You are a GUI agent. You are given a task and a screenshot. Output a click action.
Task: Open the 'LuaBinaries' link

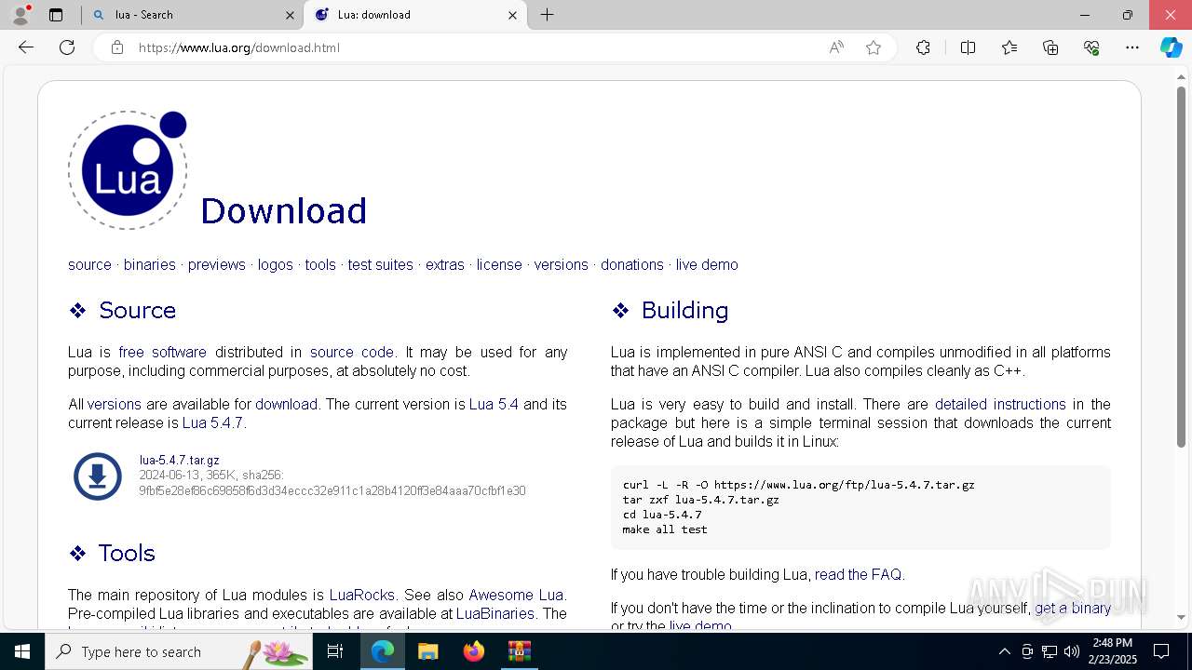coord(495,614)
